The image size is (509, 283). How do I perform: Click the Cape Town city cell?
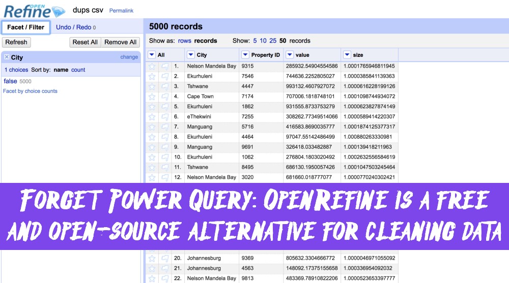pyautogui.click(x=200, y=96)
